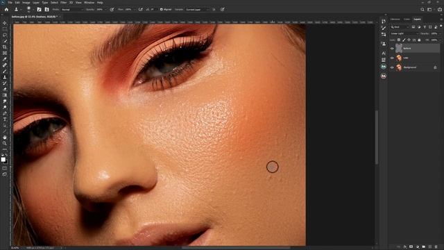Screen dimensions: 444x250
Task: Select the Dodge tool
Action: pos(5,107)
